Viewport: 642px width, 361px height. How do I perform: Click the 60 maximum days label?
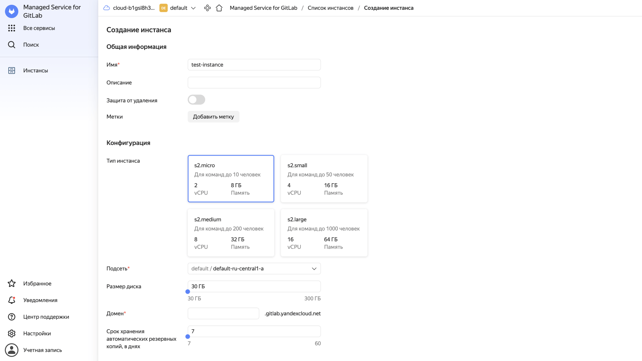318,343
